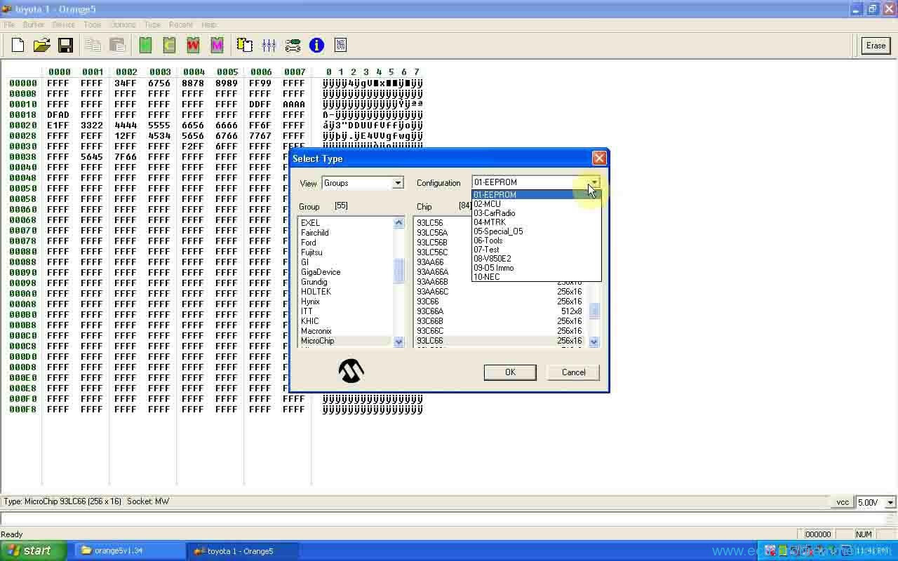
Task: Open the Help menu
Action: (x=208, y=25)
